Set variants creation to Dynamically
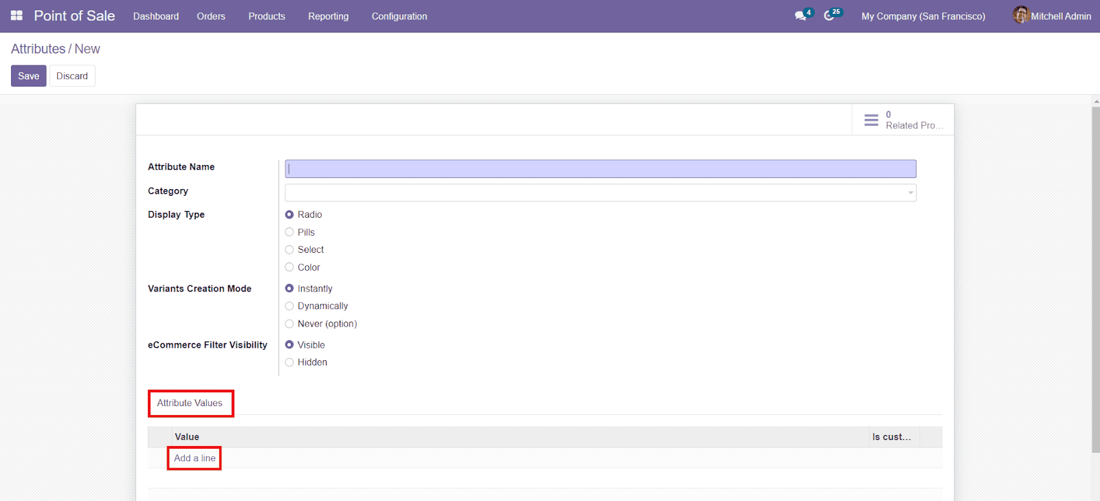The image size is (1100, 501). click(289, 306)
